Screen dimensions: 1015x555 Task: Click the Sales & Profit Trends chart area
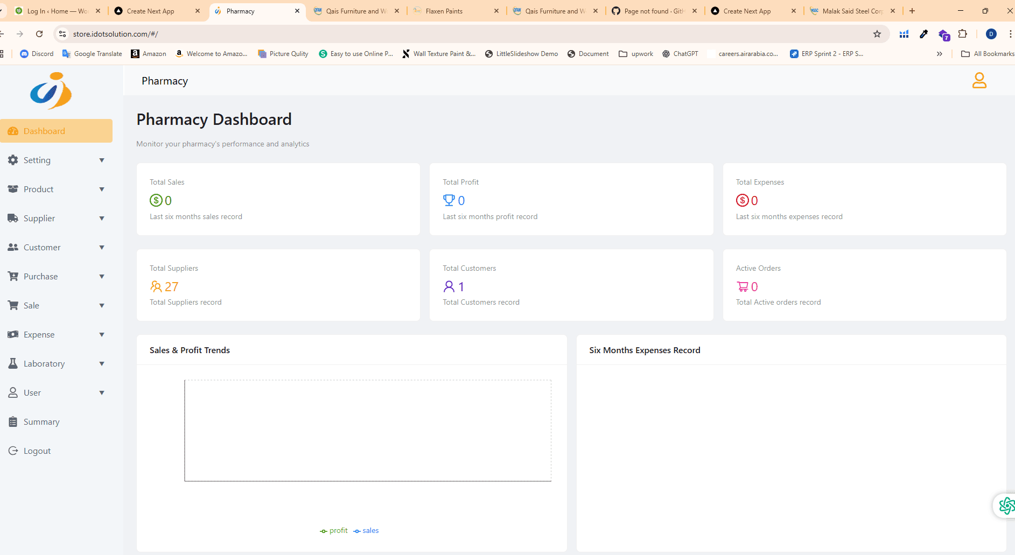(x=368, y=431)
